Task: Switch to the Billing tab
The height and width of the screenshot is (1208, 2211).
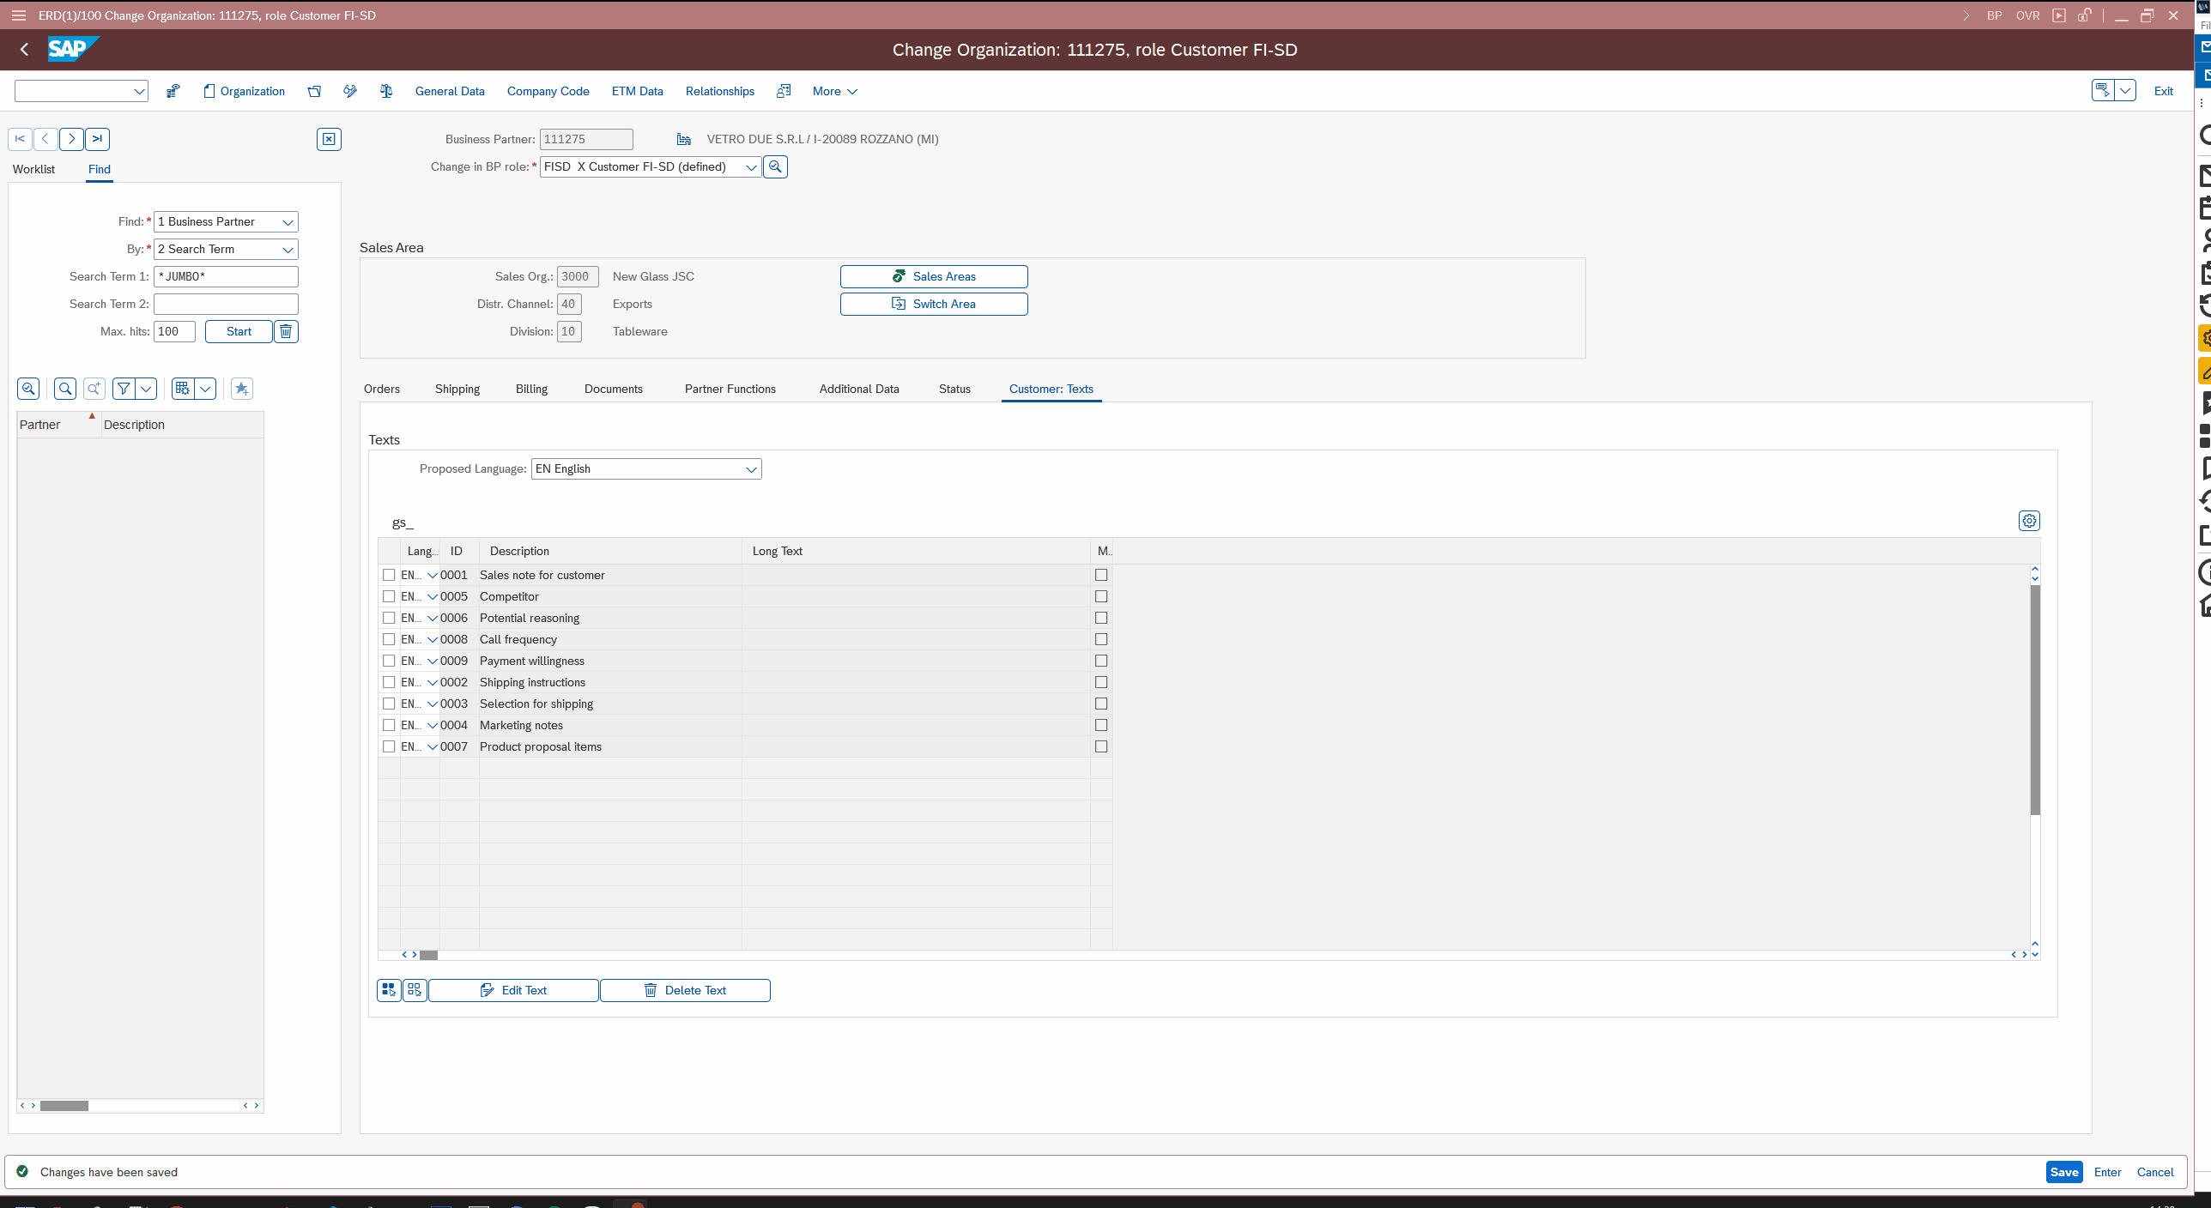Action: [531, 389]
